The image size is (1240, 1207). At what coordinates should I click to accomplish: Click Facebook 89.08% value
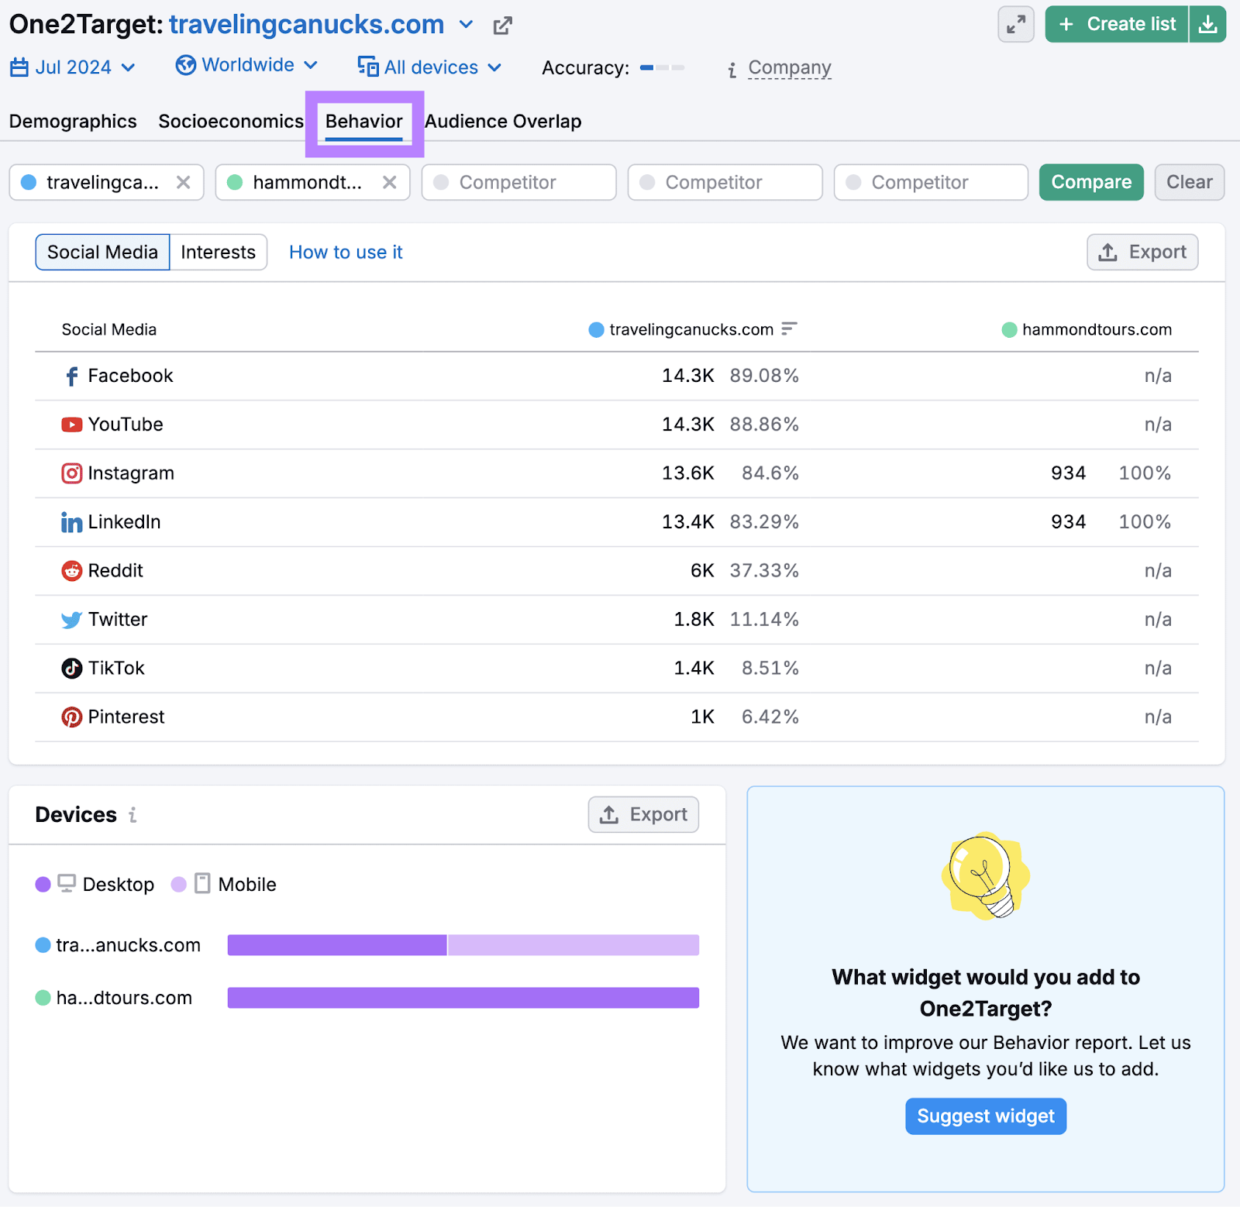click(x=764, y=376)
